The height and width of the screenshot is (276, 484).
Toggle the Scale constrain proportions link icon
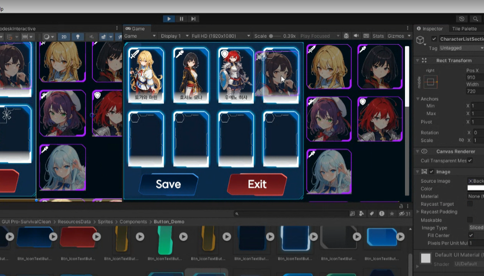point(461,140)
